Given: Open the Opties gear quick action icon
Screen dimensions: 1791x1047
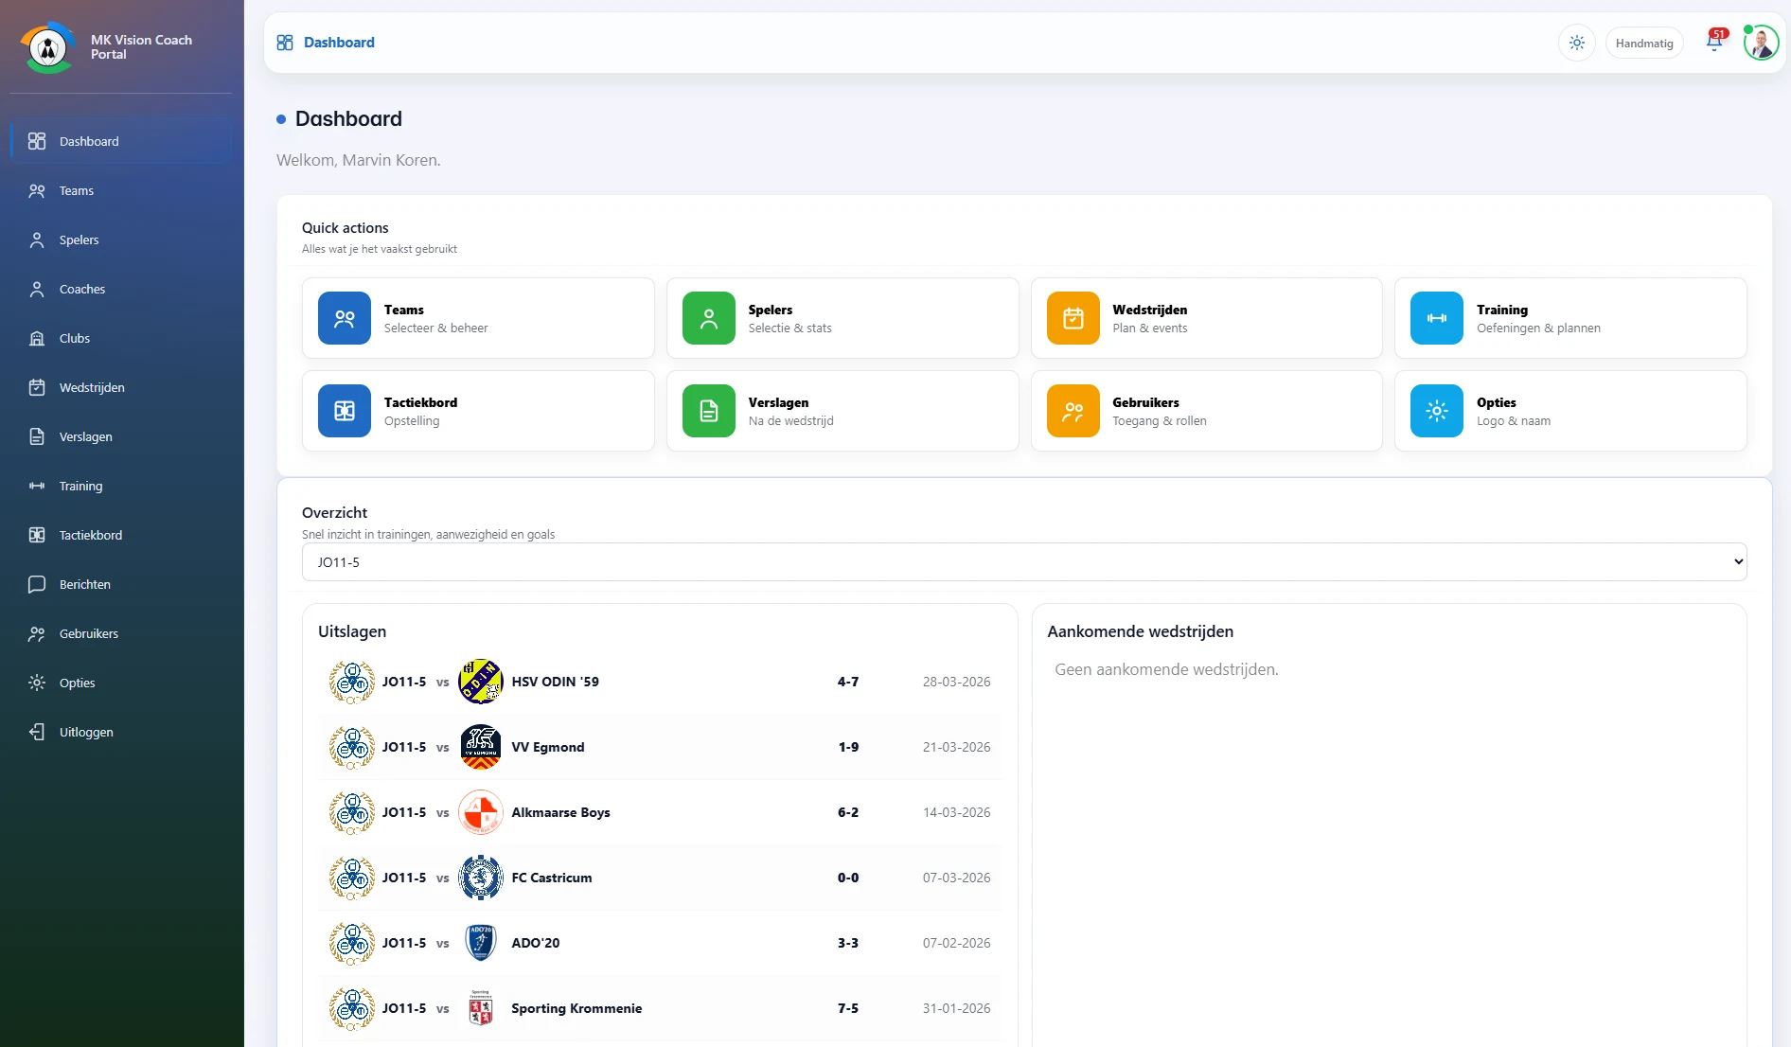Looking at the screenshot, I should click(x=1437, y=411).
